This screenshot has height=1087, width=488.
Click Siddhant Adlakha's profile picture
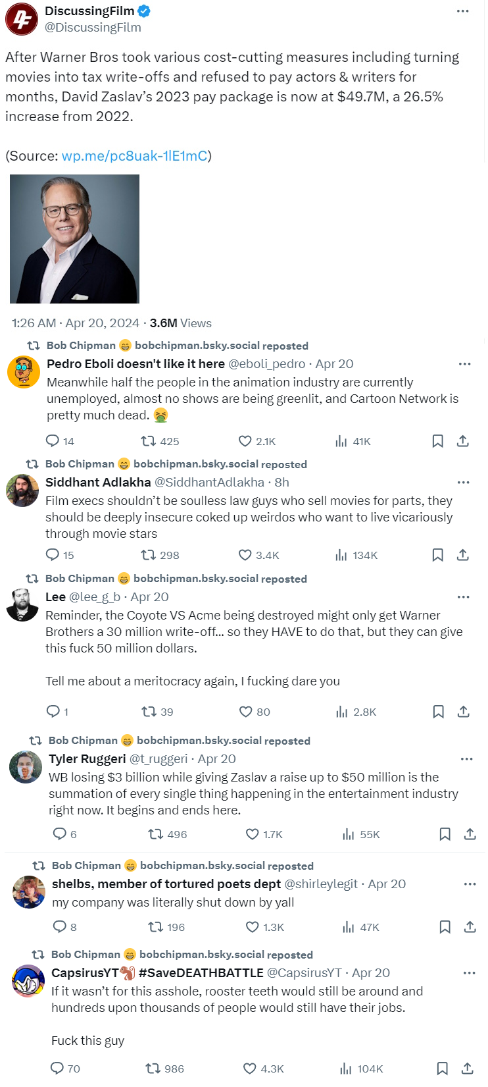pos(22,490)
